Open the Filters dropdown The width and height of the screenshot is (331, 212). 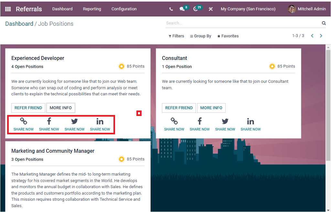pos(176,36)
